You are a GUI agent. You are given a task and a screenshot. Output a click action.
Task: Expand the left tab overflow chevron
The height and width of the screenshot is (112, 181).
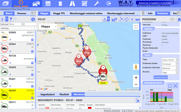[x=35, y=13]
